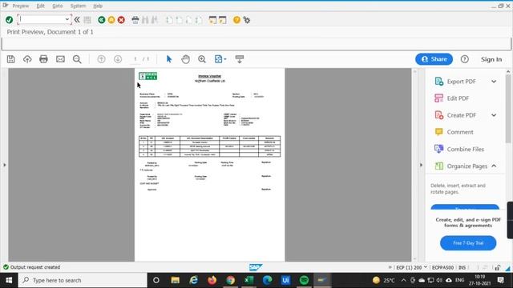
Task: Open Google Chrome from the taskbar
Action: 231,280
